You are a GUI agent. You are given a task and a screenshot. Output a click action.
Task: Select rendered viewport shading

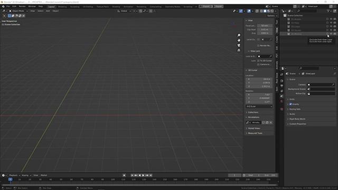click(272, 11)
